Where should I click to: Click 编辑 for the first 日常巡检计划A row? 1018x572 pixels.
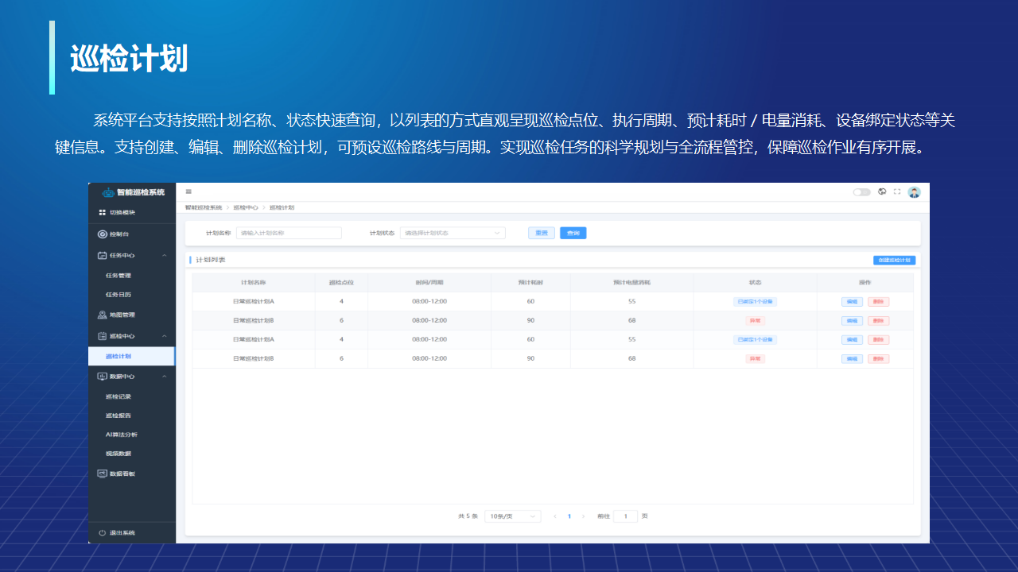852,301
